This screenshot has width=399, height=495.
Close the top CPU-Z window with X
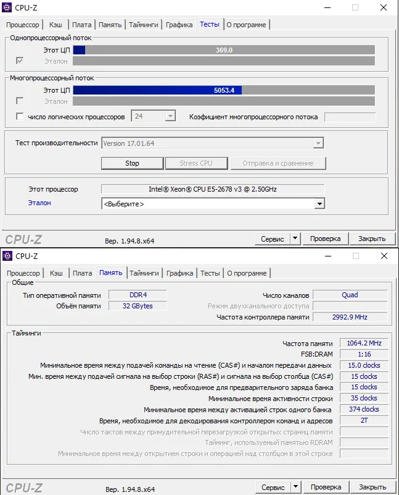383,7
